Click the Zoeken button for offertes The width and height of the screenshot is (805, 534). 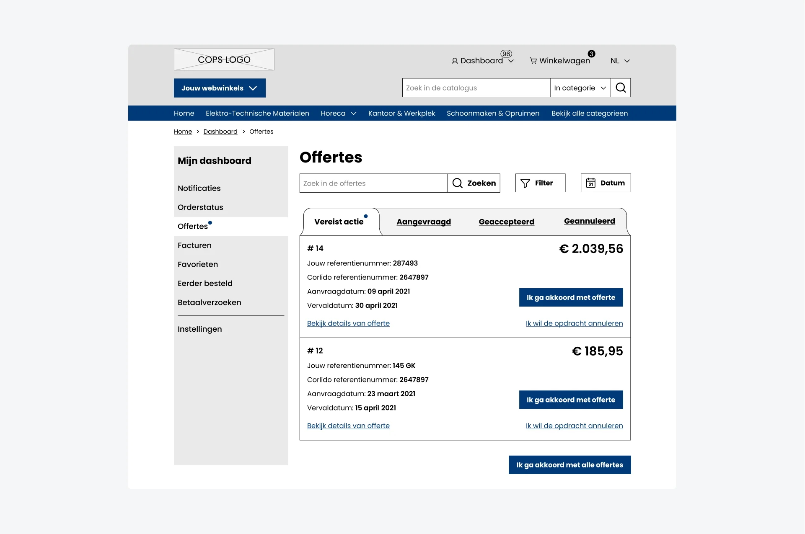tap(474, 183)
